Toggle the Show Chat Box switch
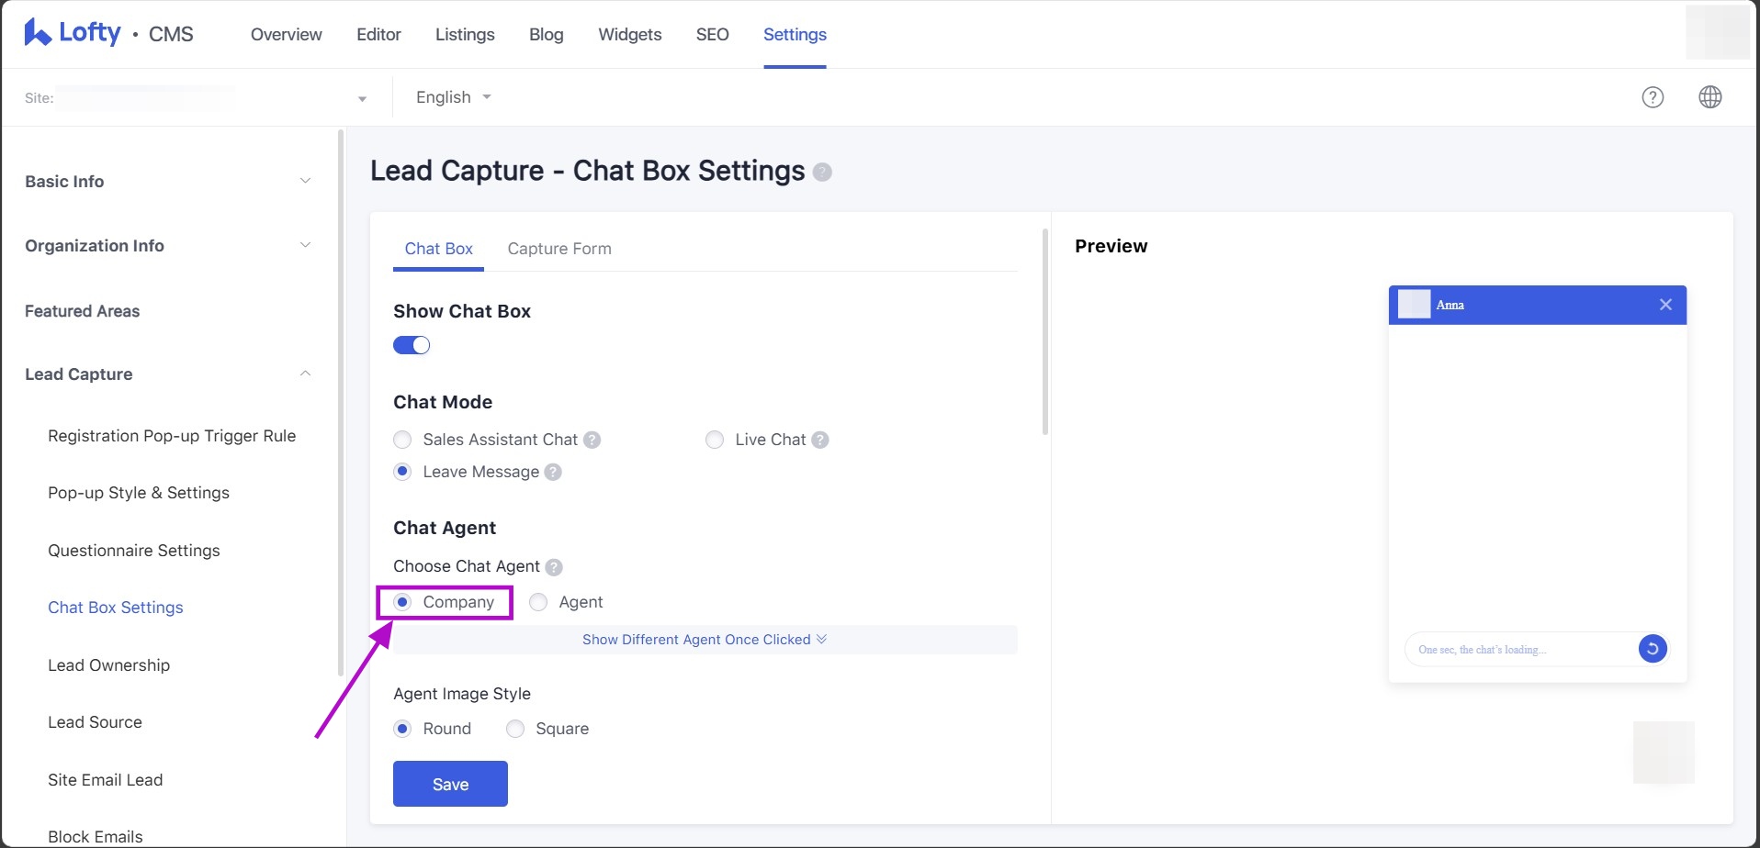 pyautogui.click(x=412, y=345)
